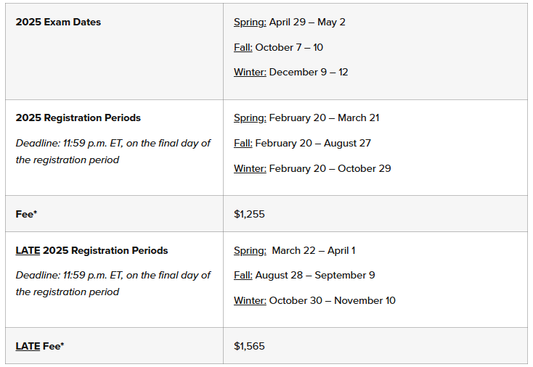The width and height of the screenshot is (533, 367).
Task: Click the $1,255 fee amount
Action: 249,214
